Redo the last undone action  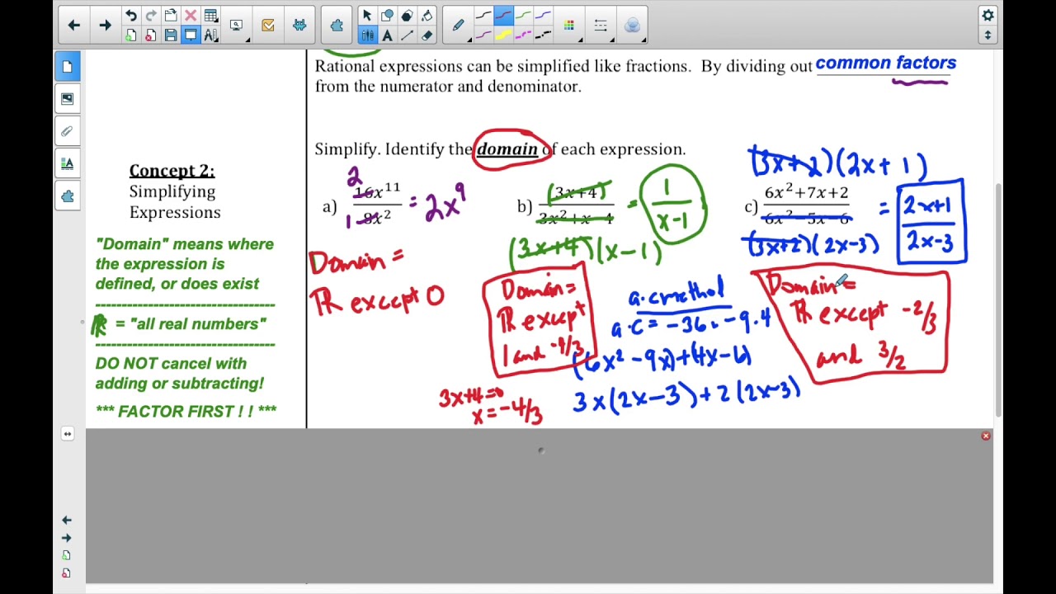tap(151, 16)
